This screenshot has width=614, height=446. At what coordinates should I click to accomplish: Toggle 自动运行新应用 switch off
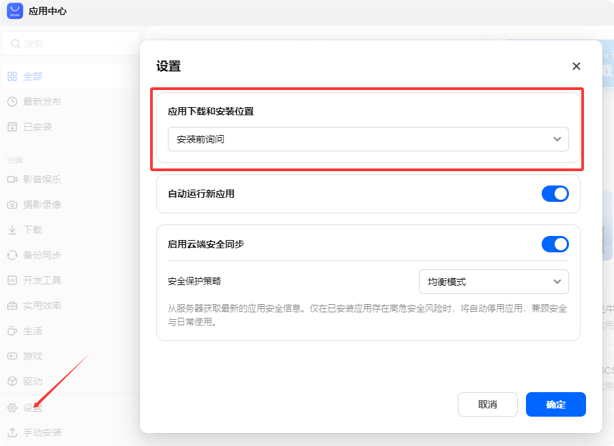point(555,194)
